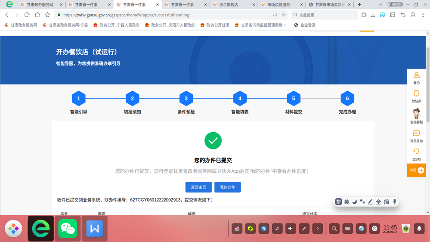Open the notifications bell

(419, 229)
